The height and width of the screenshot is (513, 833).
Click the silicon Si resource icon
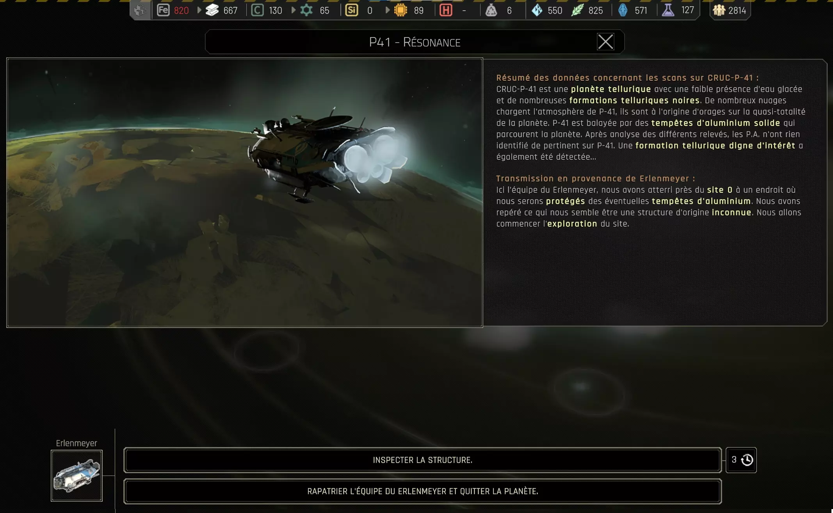[x=351, y=10]
